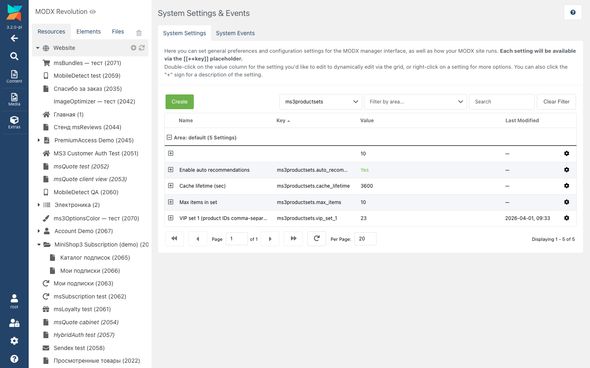Click the 3600 value cell

pos(367,186)
